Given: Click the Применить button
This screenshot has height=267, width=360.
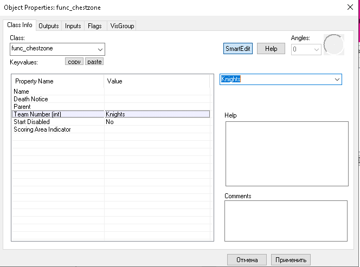Looking at the screenshot, I should [x=291, y=259].
